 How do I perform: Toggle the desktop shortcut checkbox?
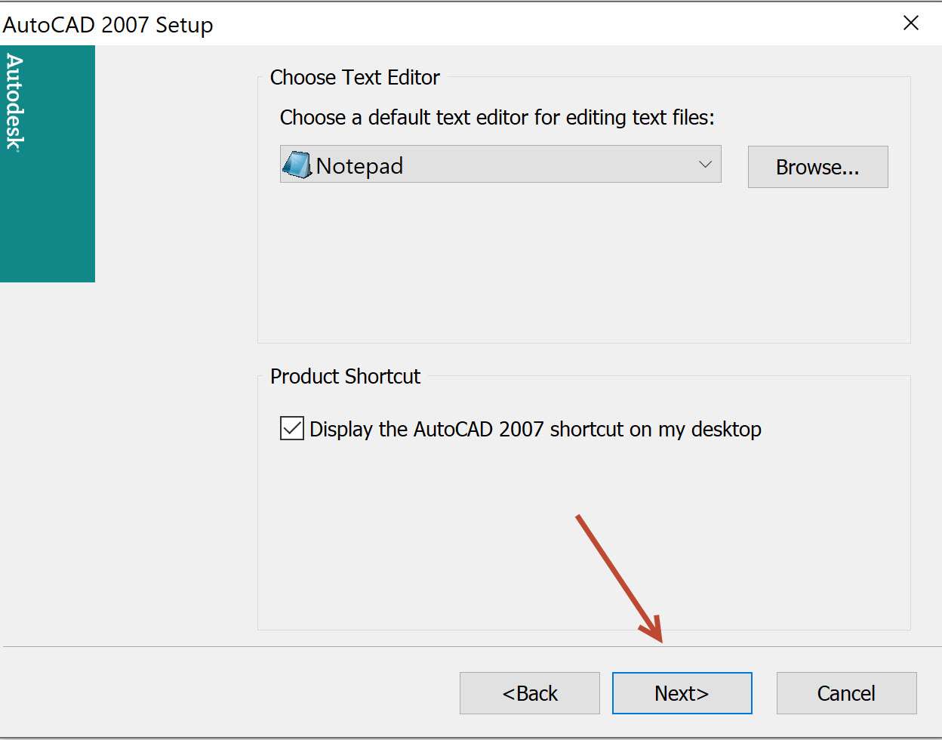click(x=292, y=429)
